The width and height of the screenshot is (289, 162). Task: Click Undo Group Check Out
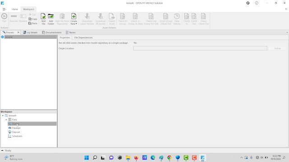[166, 19]
